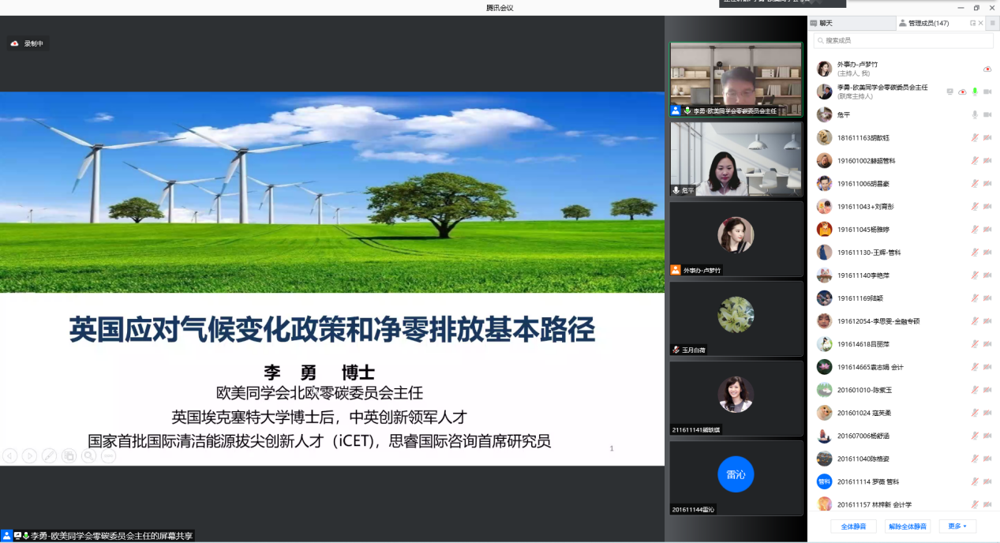
Task: Click the pop-out icon on the member panel
Action: [x=973, y=24]
